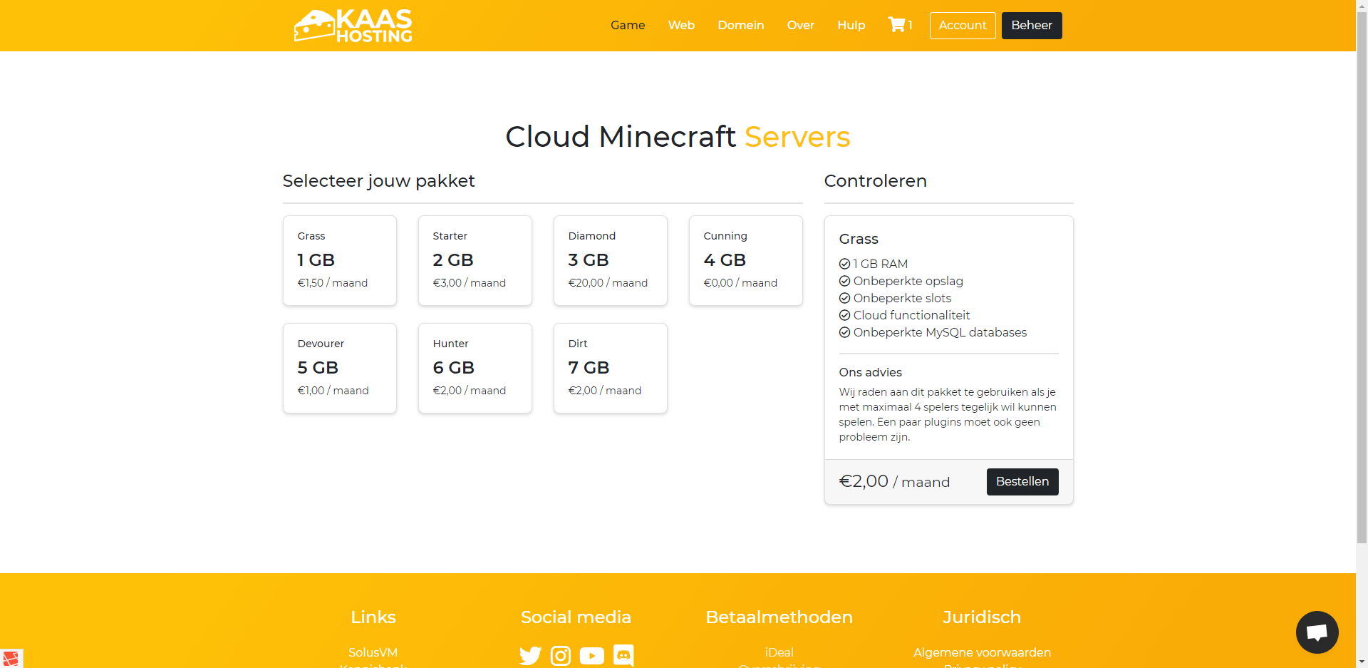
Task: Click the page's vertical scrollbar
Action: pos(1362,285)
